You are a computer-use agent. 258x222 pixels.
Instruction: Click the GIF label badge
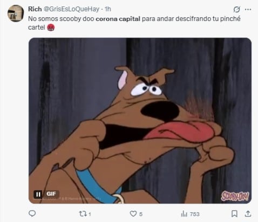click(51, 194)
